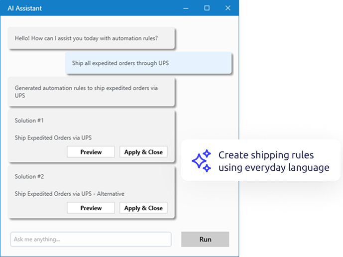
Task: Preview Solution #1 rule
Action: (x=91, y=152)
